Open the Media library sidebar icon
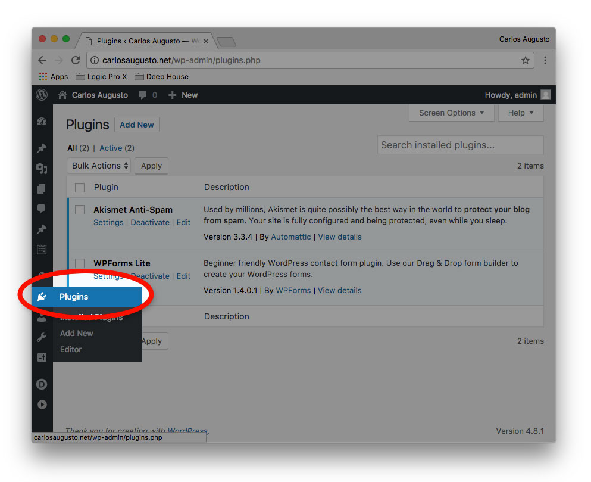Screen dimensions: 591x482 [42, 169]
